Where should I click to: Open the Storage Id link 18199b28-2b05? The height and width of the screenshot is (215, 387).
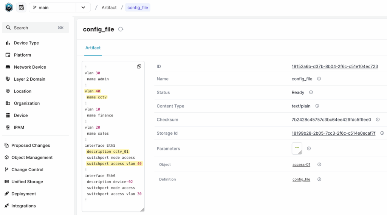[333, 133]
